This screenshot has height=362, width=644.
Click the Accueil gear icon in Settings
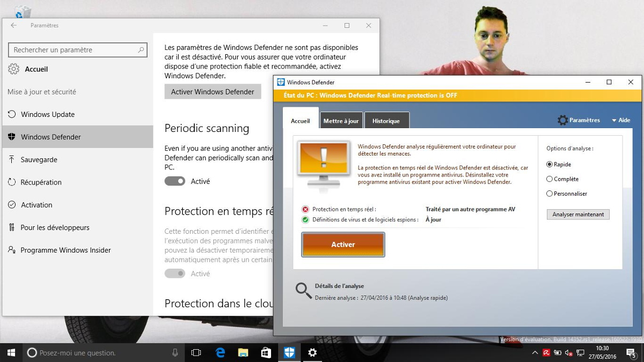pyautogui.click(x=13, y=69)
